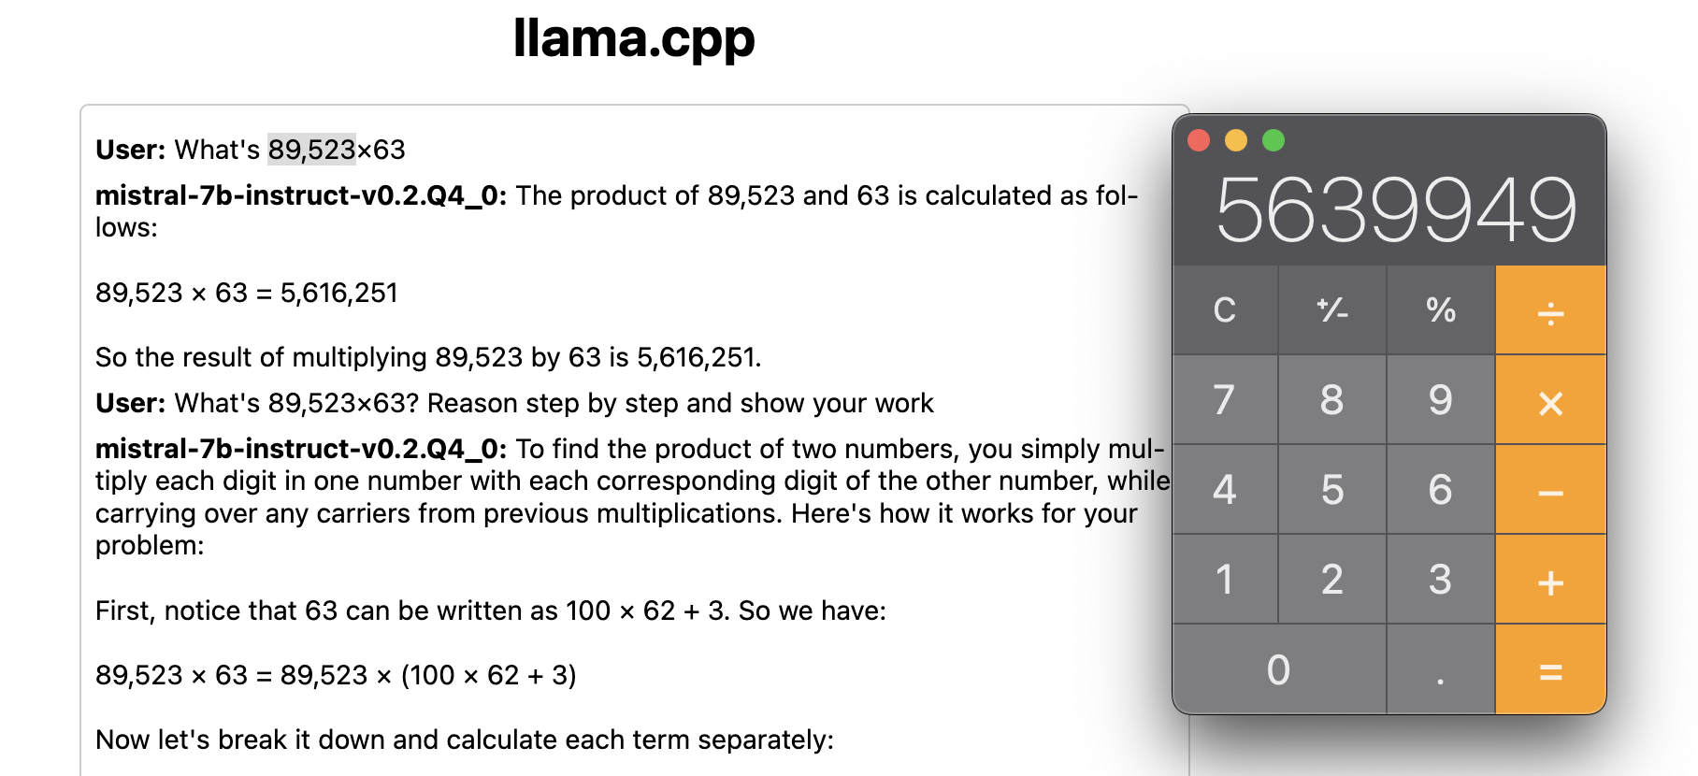Click the plus operator key
This screenshot has height=776, width=1698.
pos(1550,580)
